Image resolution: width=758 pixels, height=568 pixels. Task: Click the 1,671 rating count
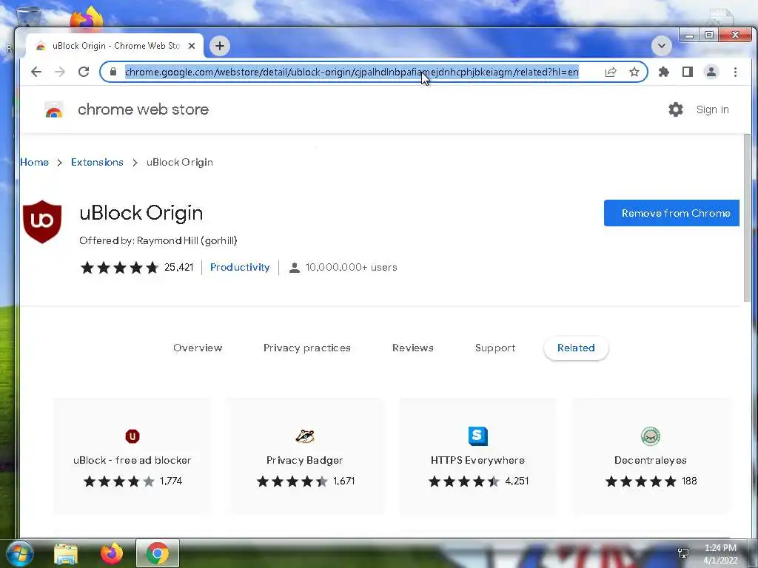[343, 481]
